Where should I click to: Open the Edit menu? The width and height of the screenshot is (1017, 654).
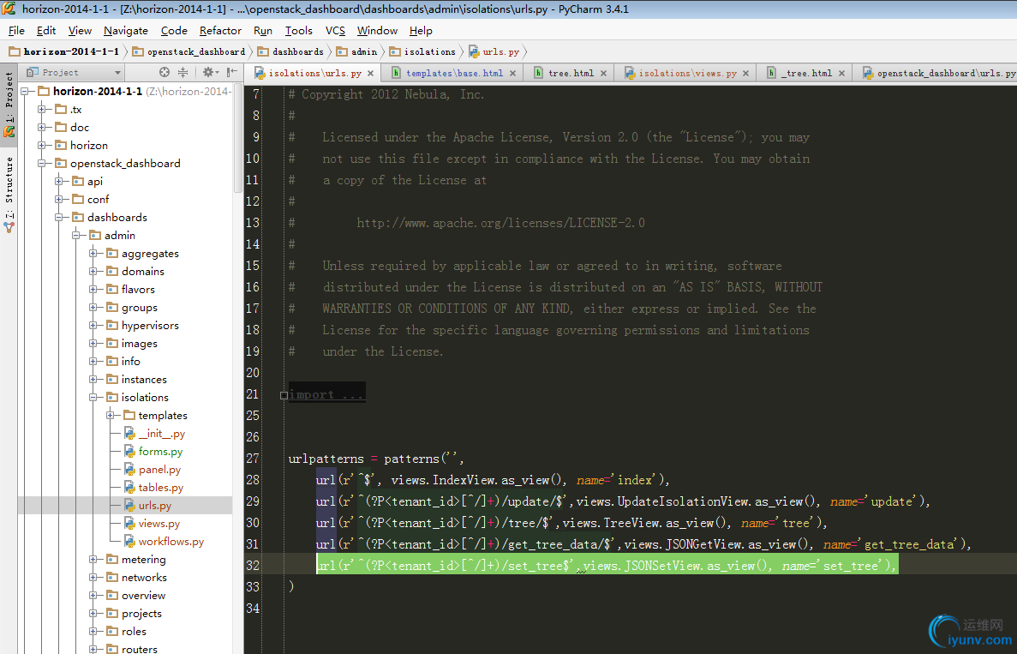(46, 31)
